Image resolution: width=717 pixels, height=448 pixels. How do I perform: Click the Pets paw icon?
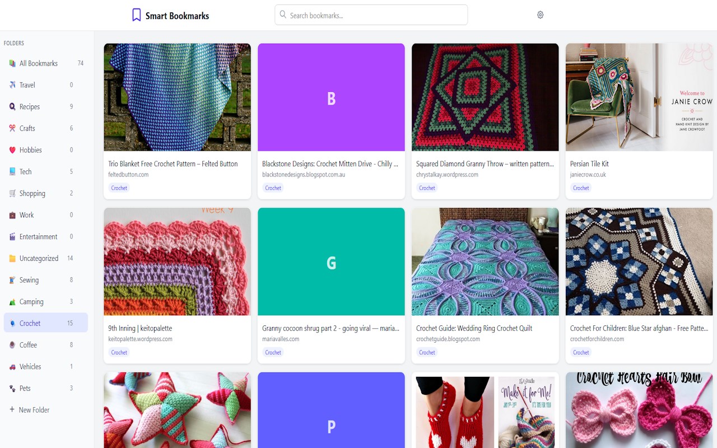(x=12, y=389)
